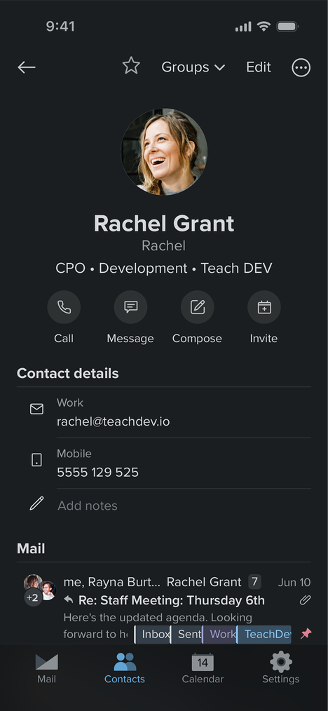
Task: Mark contact as favorite with star
Action: click(x=131, y=66)
